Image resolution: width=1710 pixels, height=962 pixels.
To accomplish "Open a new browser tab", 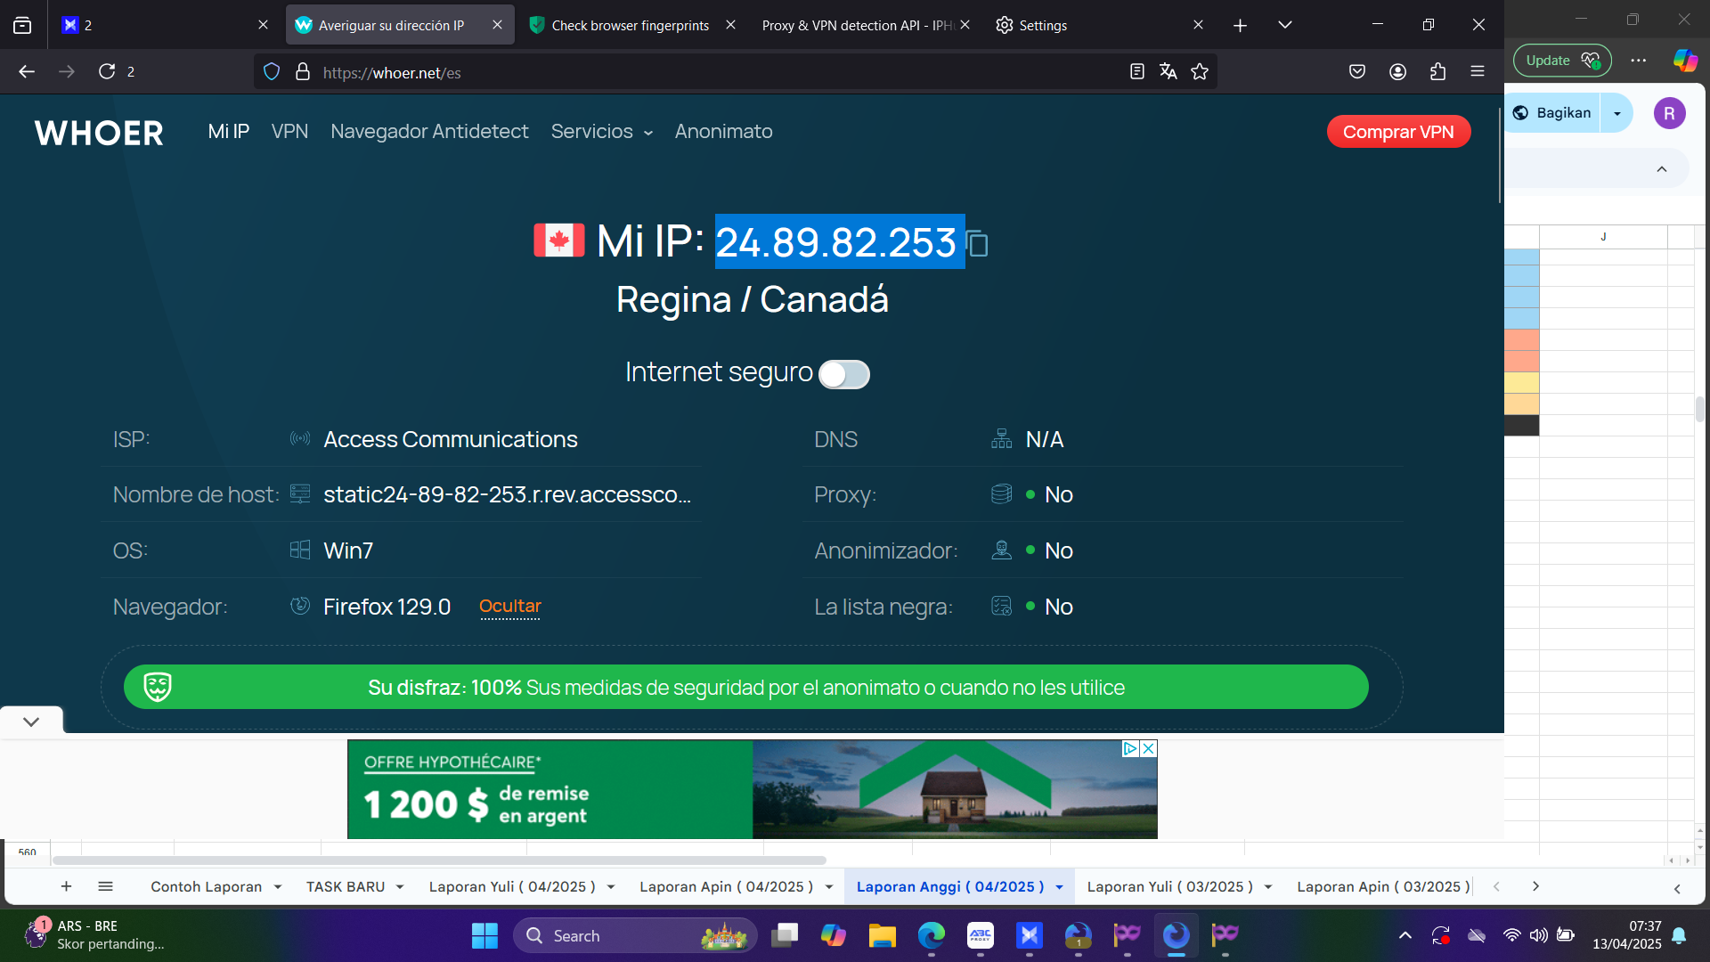I will coord(1240,25).
